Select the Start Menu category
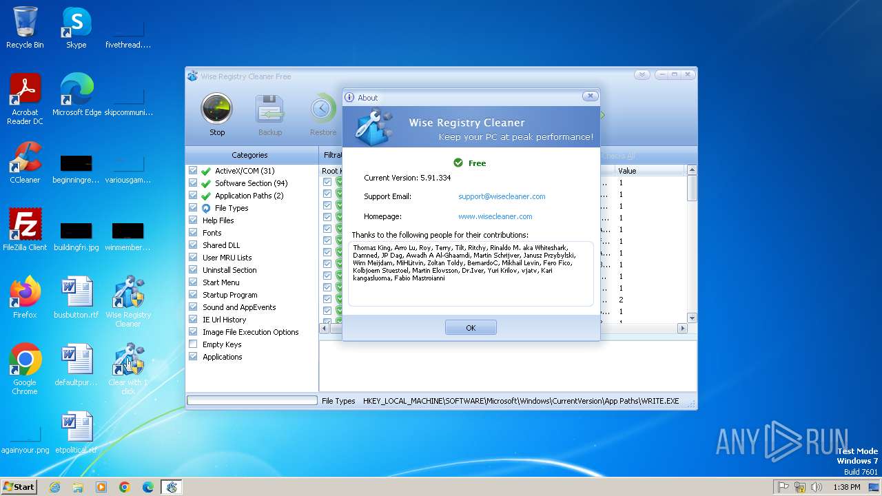 (x=221, y=282)
